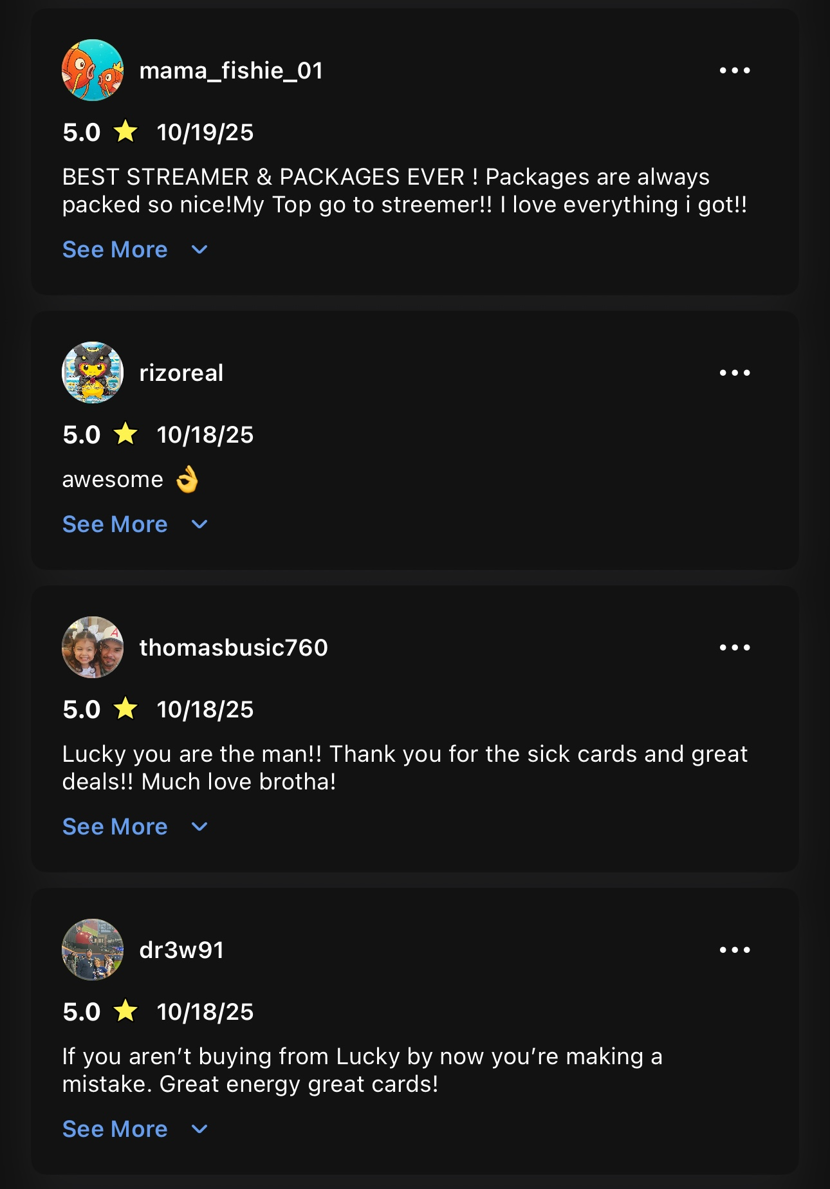Click chevron under thomasbusic760's review
This screenshot has height=1189, width=830.
[x=199, y=827]
